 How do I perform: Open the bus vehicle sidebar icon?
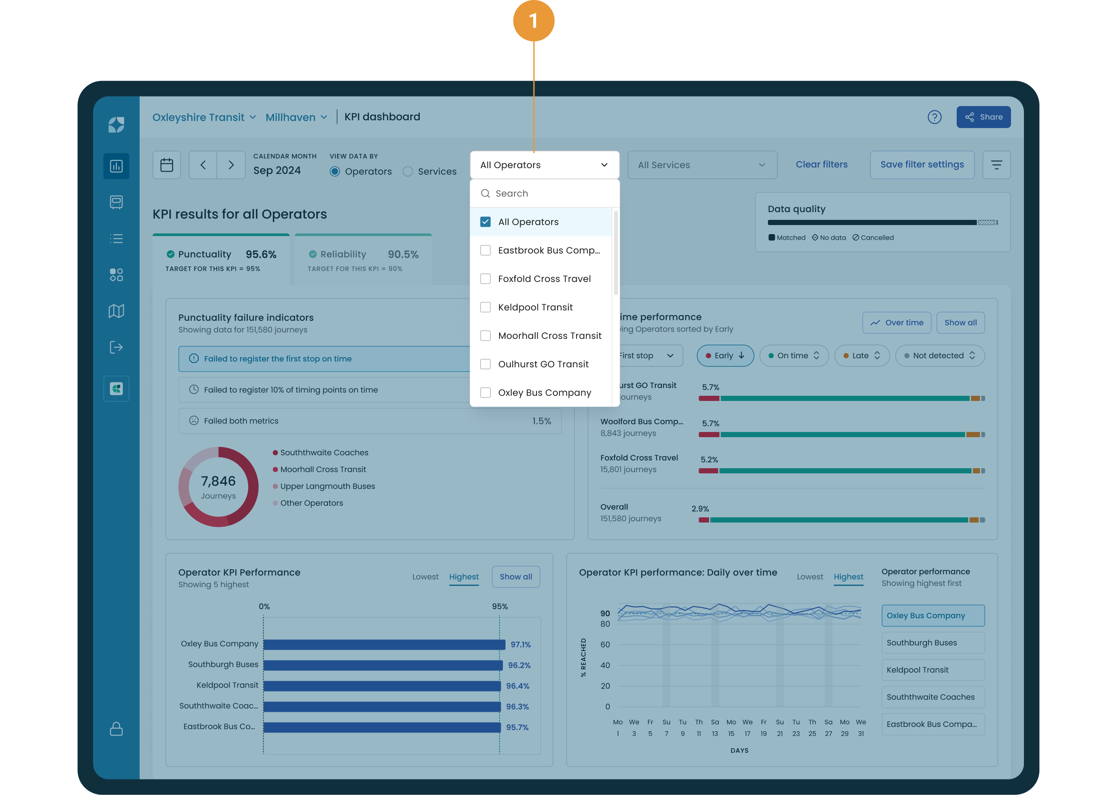click(116, 202)
